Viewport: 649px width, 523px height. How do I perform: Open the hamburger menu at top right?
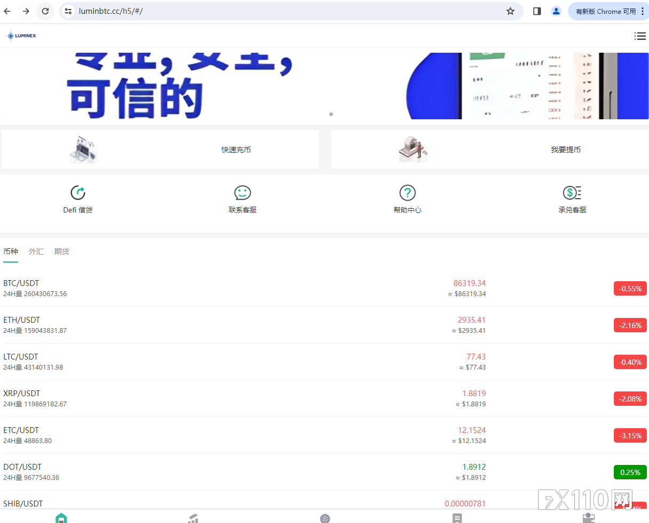(x=639, y=36)
